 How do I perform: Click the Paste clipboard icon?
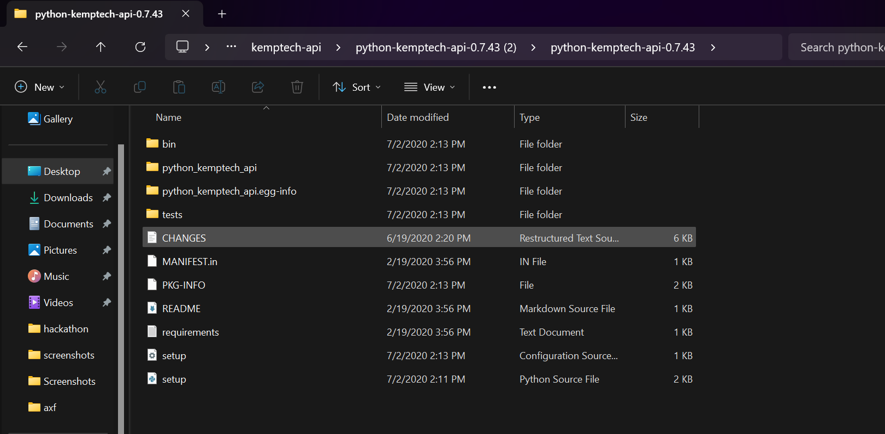click(x=179, y=87)
